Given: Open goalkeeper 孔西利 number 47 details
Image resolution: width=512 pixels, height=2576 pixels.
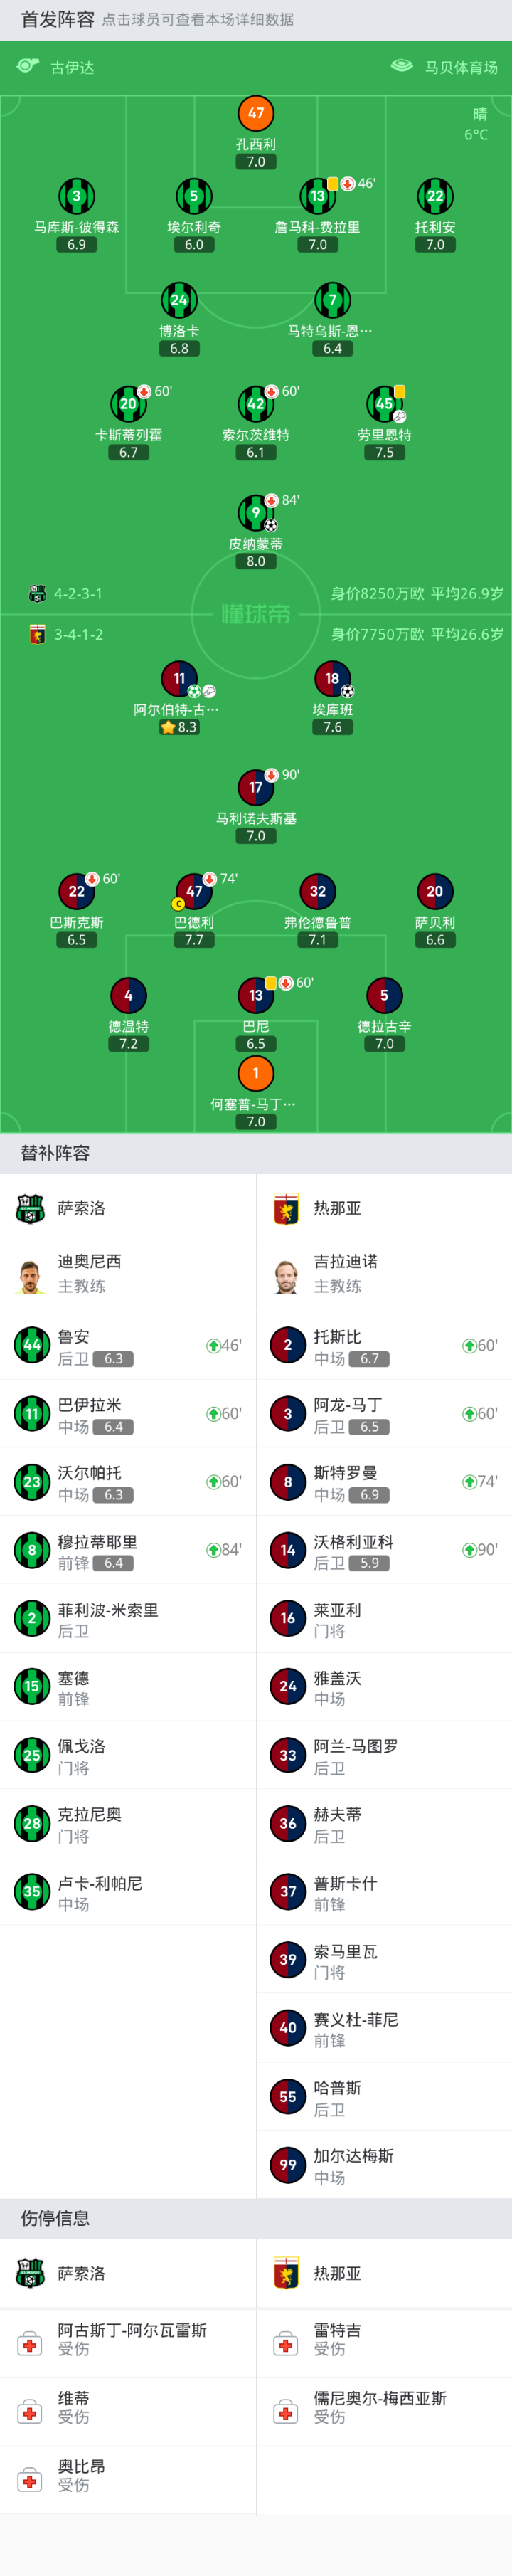Looking at the screenshot, I should [256, 113].
